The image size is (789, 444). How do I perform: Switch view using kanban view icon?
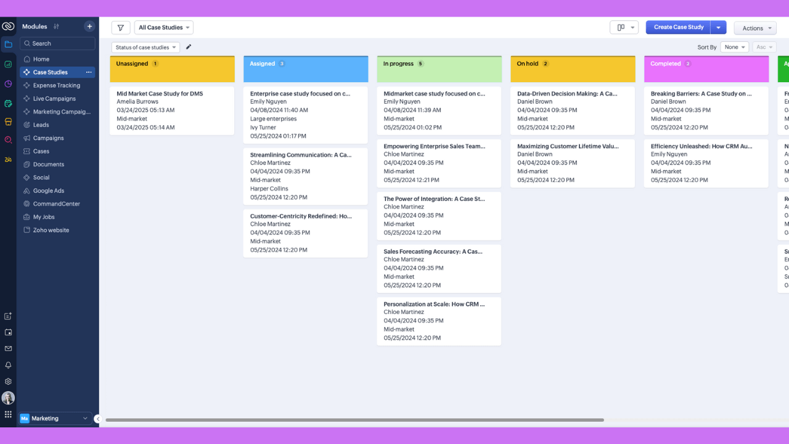click(623, 27)
